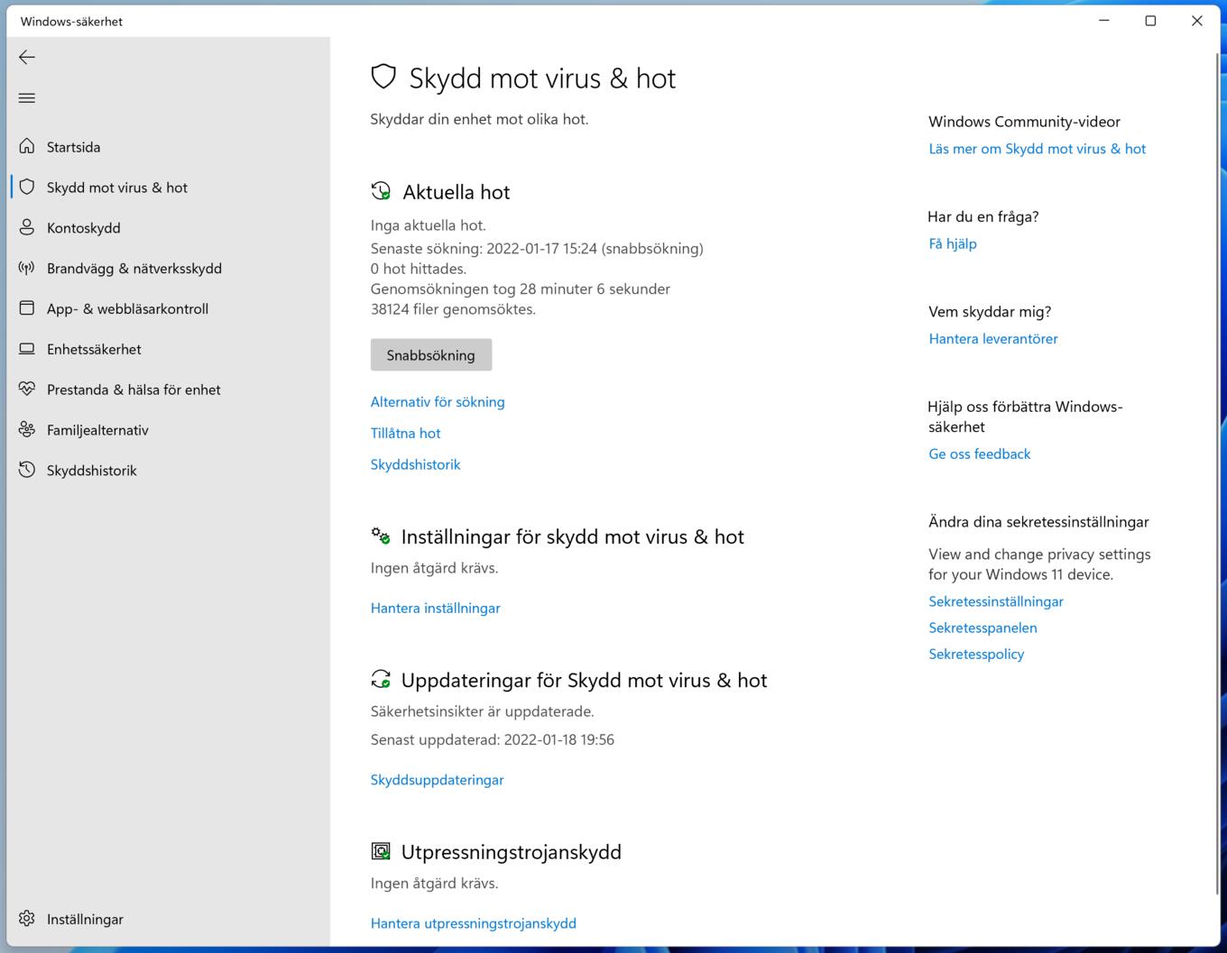This screenshot has width=1227, height=953.
Task: Start a Snabbsökning scan
Action: tap(431, 354)
